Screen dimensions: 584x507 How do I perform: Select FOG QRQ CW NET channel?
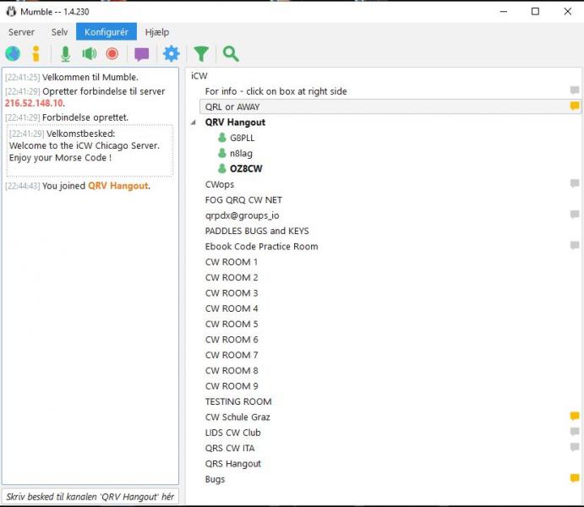[x=243, y=200]
